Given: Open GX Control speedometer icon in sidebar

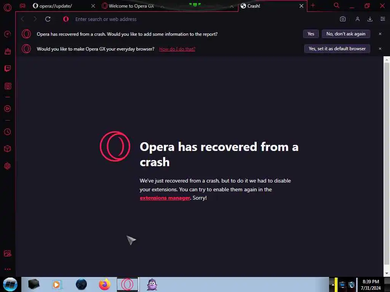Looking at the screenshot, I should point(8,34).
